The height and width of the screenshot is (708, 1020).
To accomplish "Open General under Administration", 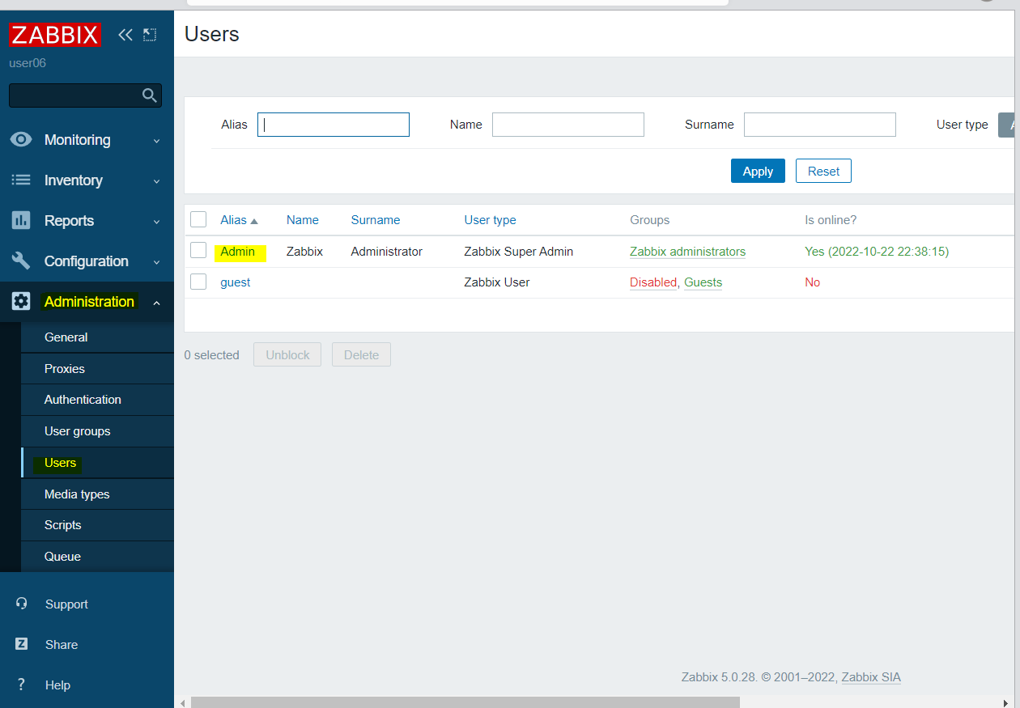I will coord(66,337).
